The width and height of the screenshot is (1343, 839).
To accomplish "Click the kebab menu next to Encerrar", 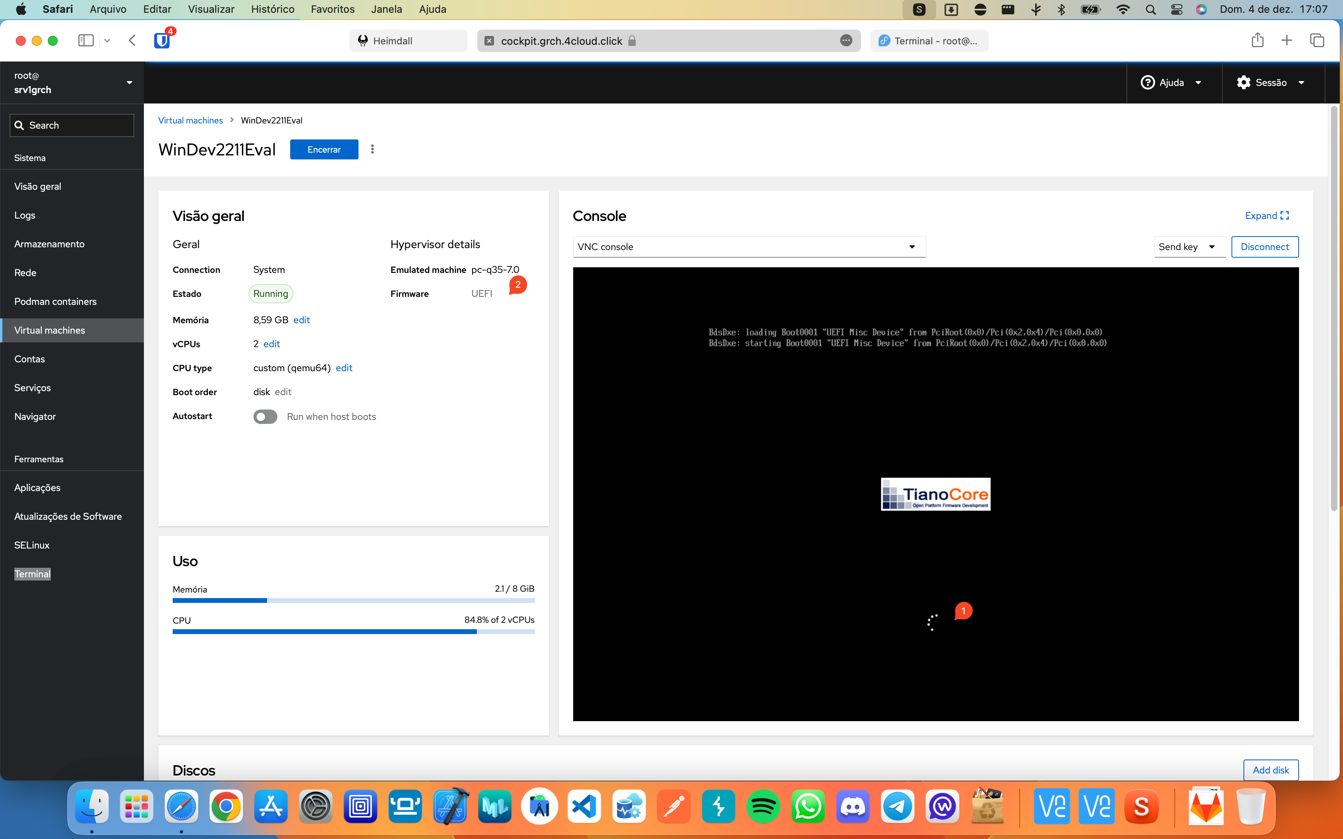I will click(373, 149).
